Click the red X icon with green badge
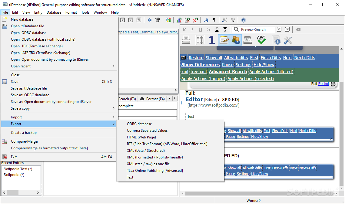Image resolution: width=345 pixels, height=204 pixels. [x=195, y=20]
